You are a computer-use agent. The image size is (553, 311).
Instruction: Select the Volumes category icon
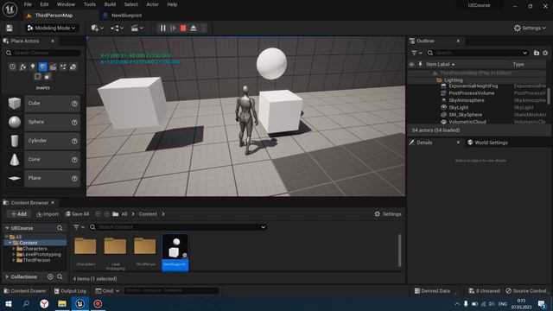coord(38,76)
